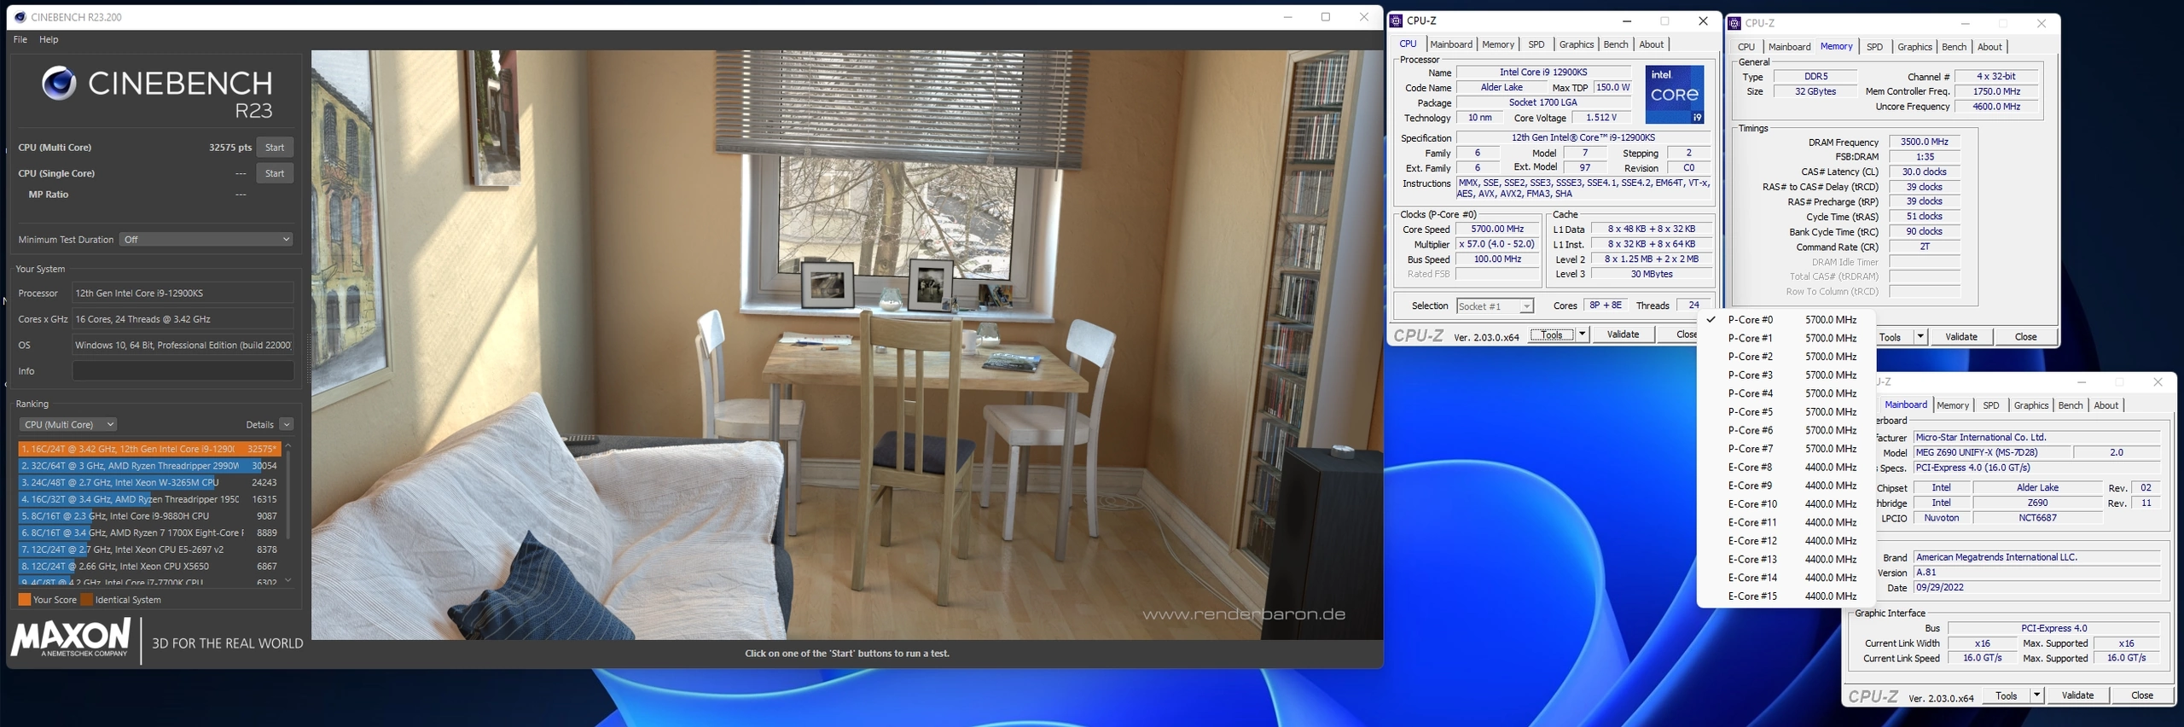Image resolution: width=2184 pixels, height=727 pixels.
Task: Click the orange Your Score legend swatch
Action: pyautogui.click(x=25, y=600)
